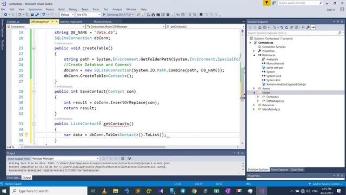Click Task View icon on taskbar
Viewport: 346px width, 195px height.
coord(92,191)
